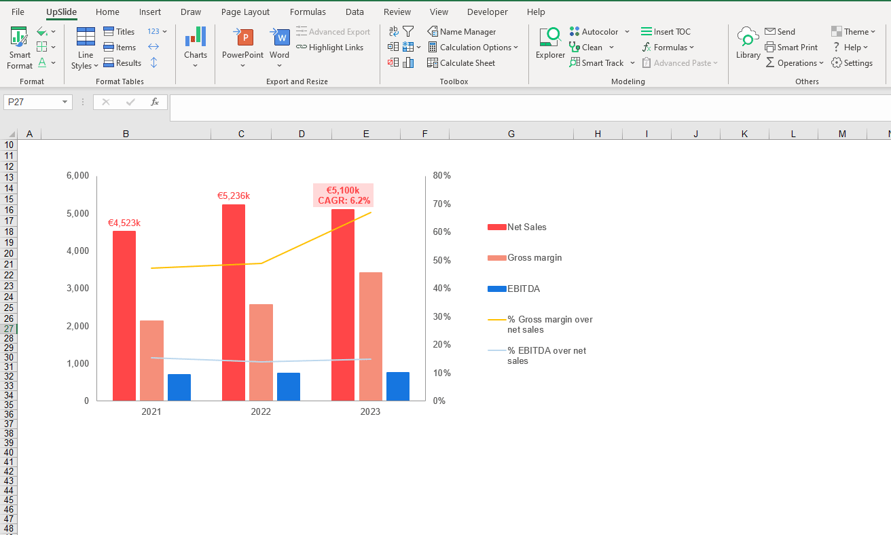The width and height of the screenshot is (891, 535).
Task: Switch to the UpSlide ribbon tab
Action: pos(60,12)
